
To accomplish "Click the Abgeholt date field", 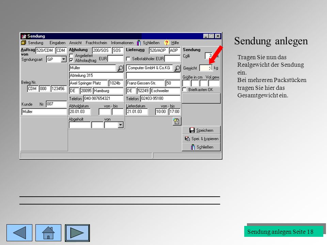I will tap(80, 125).
